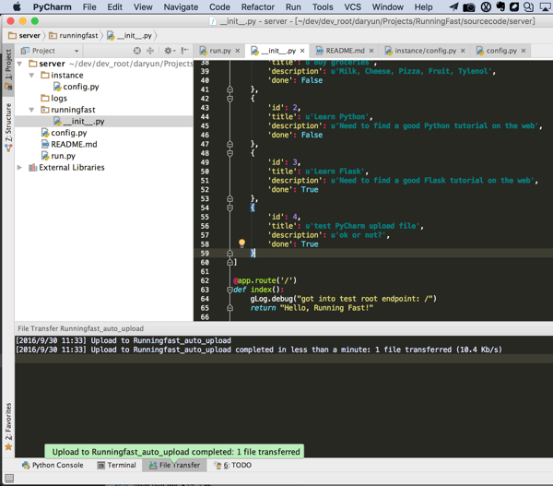
Task: Expand External Libraries node
Action: 20,168
